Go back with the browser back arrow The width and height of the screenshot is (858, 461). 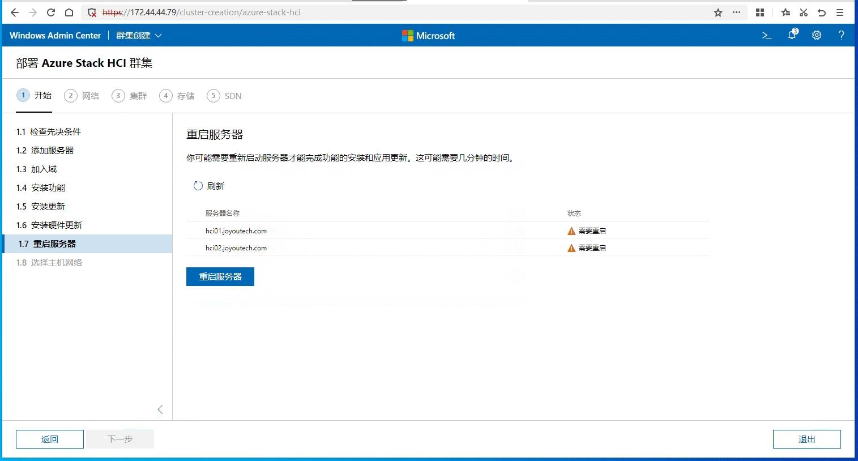tap(15, 12)
